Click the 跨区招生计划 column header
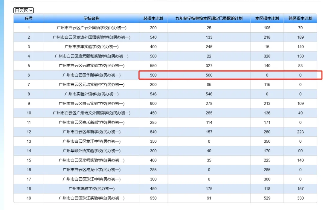323x210 pixels. pyautogui.click(x=300, y=18)
